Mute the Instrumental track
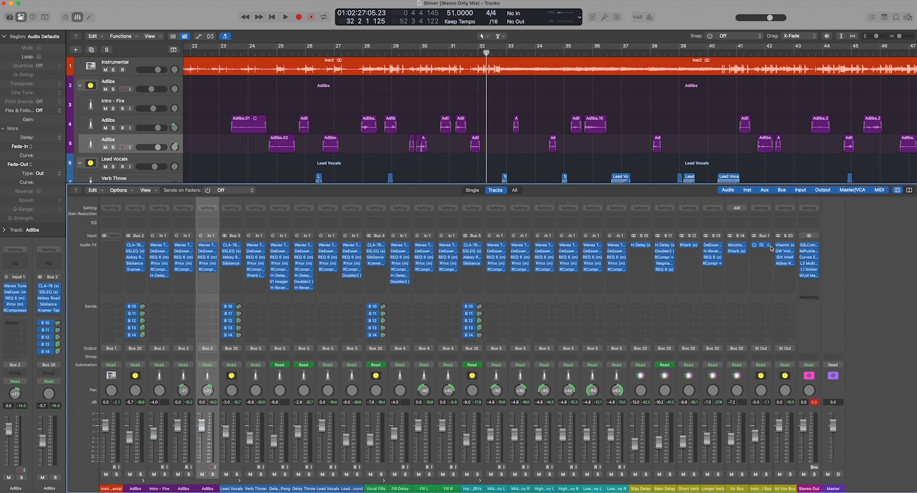 click(x=105, y=70)
